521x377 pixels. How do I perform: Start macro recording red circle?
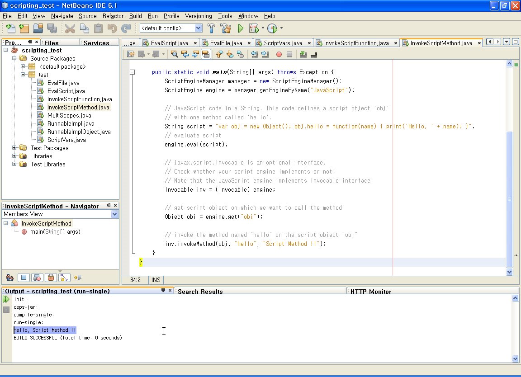279,54
